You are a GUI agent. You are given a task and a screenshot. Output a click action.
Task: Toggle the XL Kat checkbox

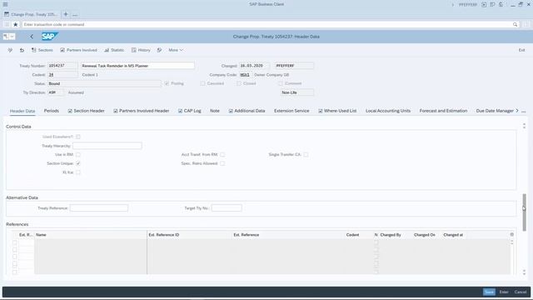(78, 172)
